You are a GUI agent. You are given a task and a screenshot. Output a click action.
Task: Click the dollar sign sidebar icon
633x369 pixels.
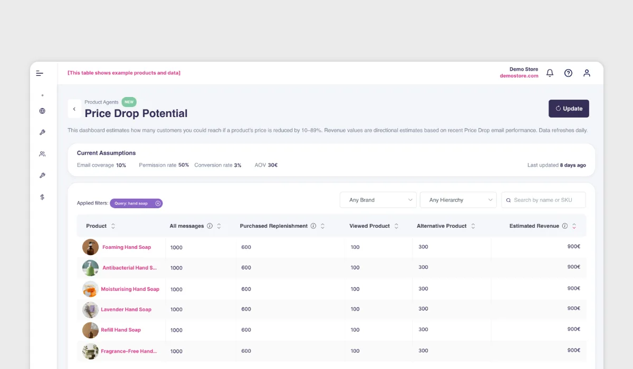[42, 197]
